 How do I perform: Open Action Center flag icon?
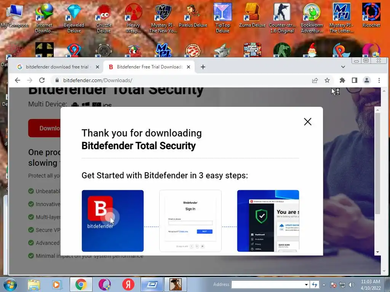click(x=333, y=285)
